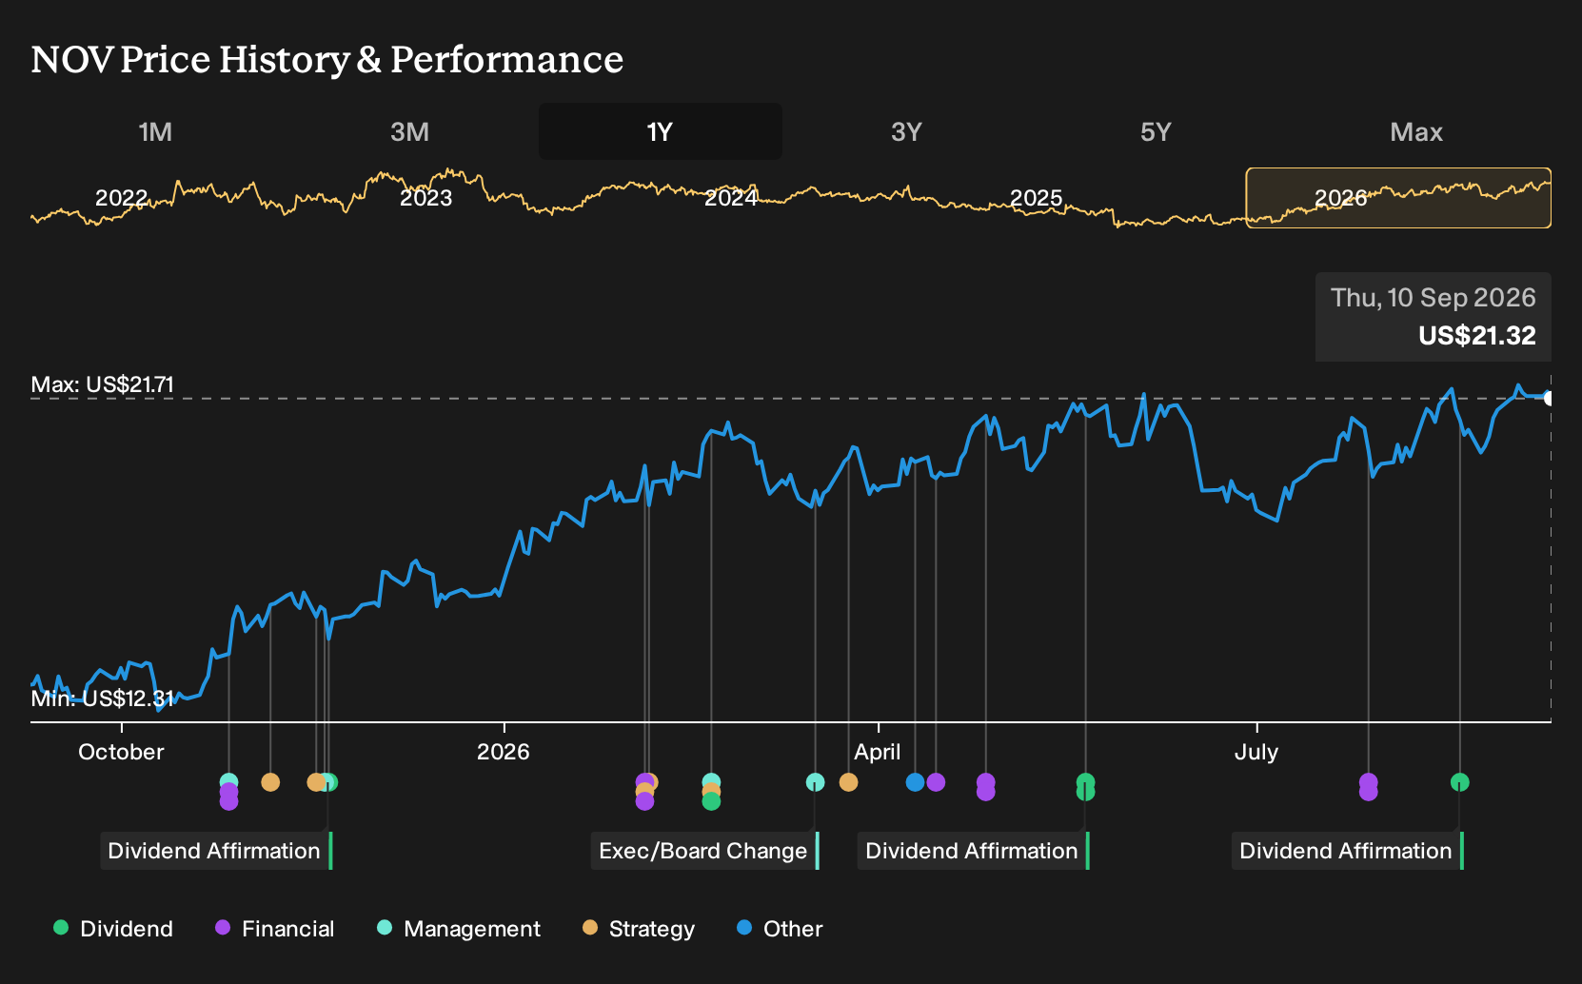Click the lower purple dot in the pair after July

[x=1368, y=792]
